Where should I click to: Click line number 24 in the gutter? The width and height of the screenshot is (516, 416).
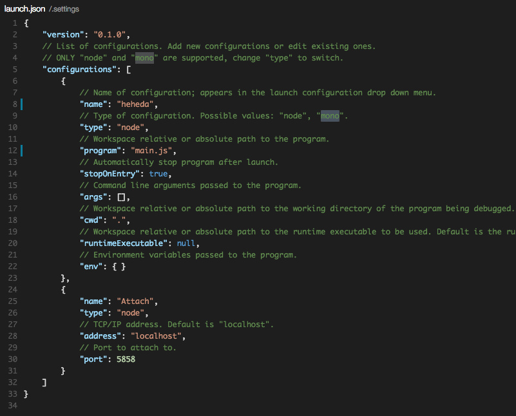[x=12, y=290]
